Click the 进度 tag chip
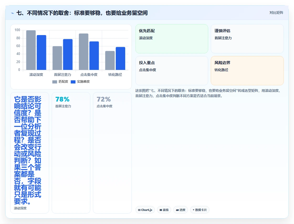294x224 pixels. pos(181,210)
